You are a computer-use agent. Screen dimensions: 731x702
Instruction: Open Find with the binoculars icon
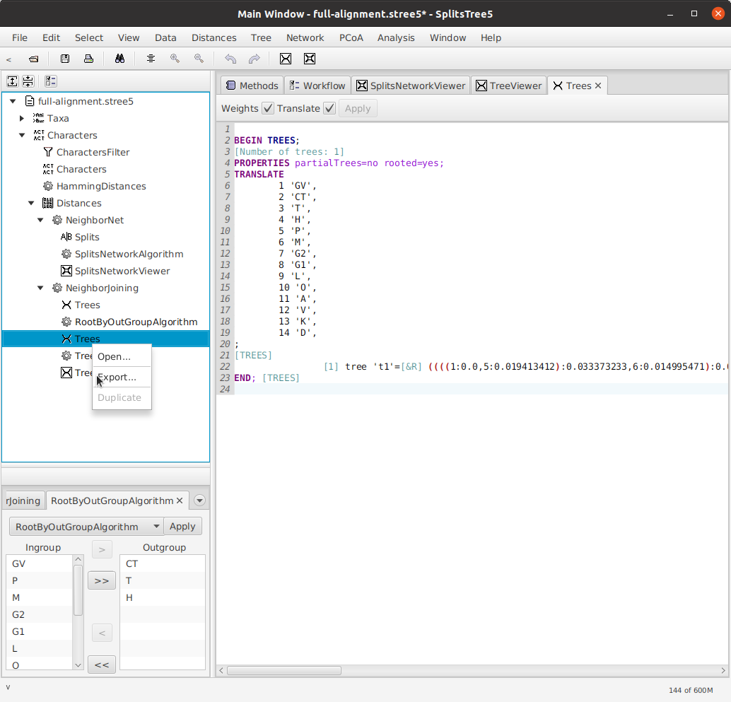119,59
